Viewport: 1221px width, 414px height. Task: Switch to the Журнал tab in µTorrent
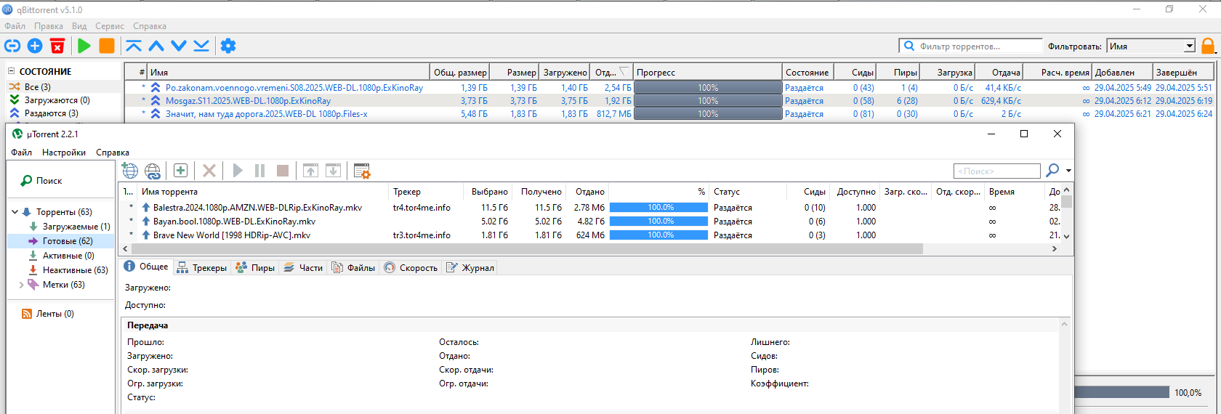(470, 268)
